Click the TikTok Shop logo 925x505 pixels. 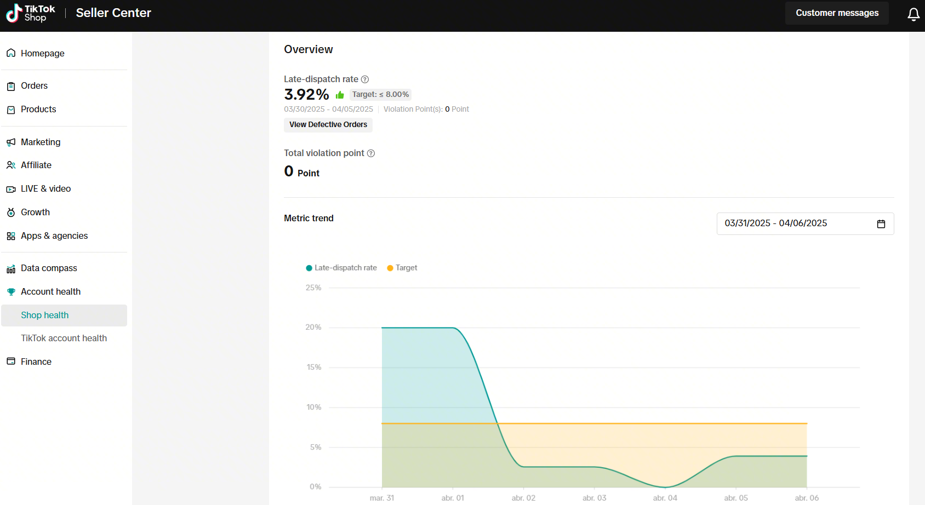coord(31,13)
